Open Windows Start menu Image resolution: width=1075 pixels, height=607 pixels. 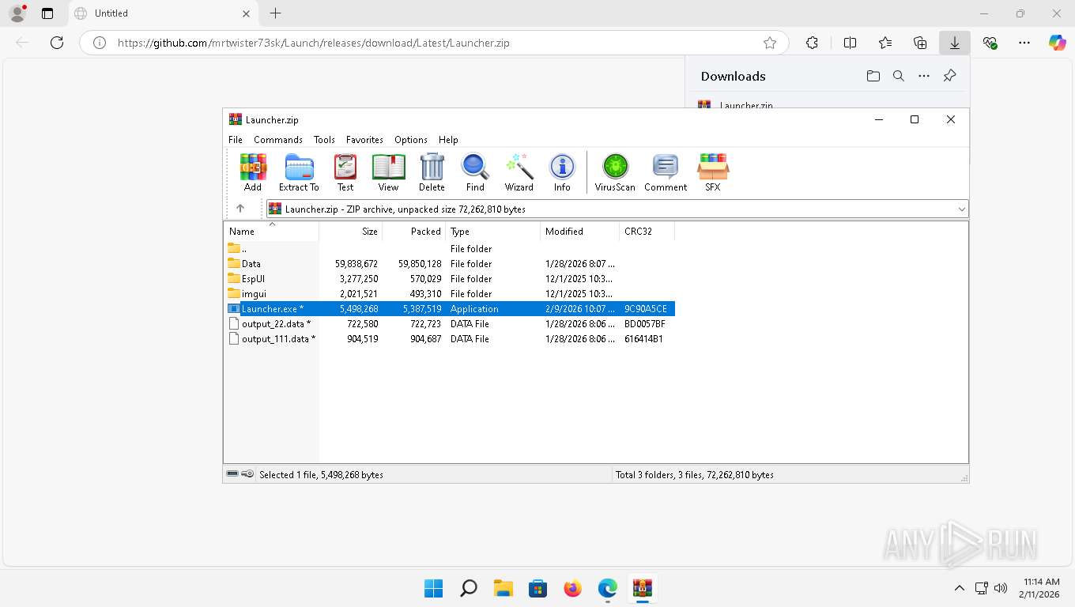[434, 588]
